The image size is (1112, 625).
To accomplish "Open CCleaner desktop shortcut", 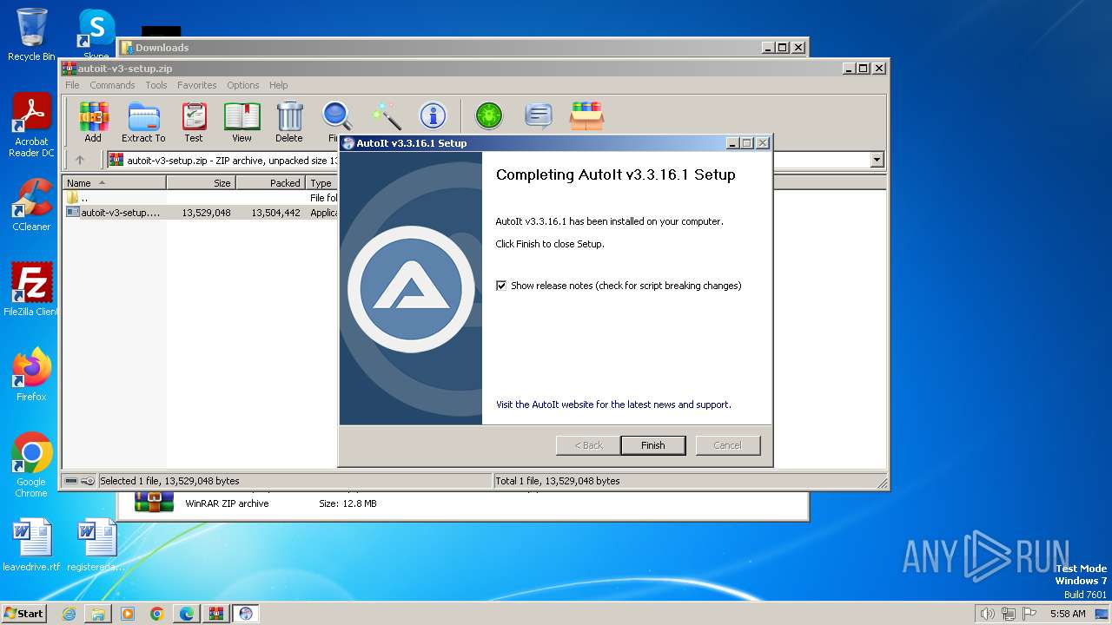I will 31,205.
